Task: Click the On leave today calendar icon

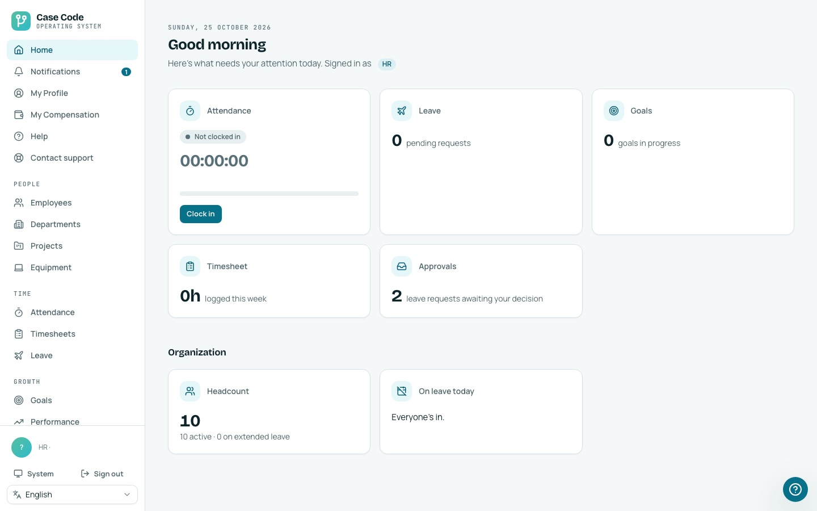Action: click(x=402, y=391)
